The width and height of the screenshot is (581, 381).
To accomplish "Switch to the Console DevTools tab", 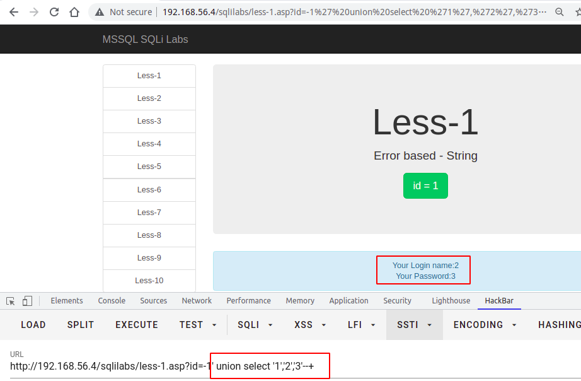I will [112, 301].
